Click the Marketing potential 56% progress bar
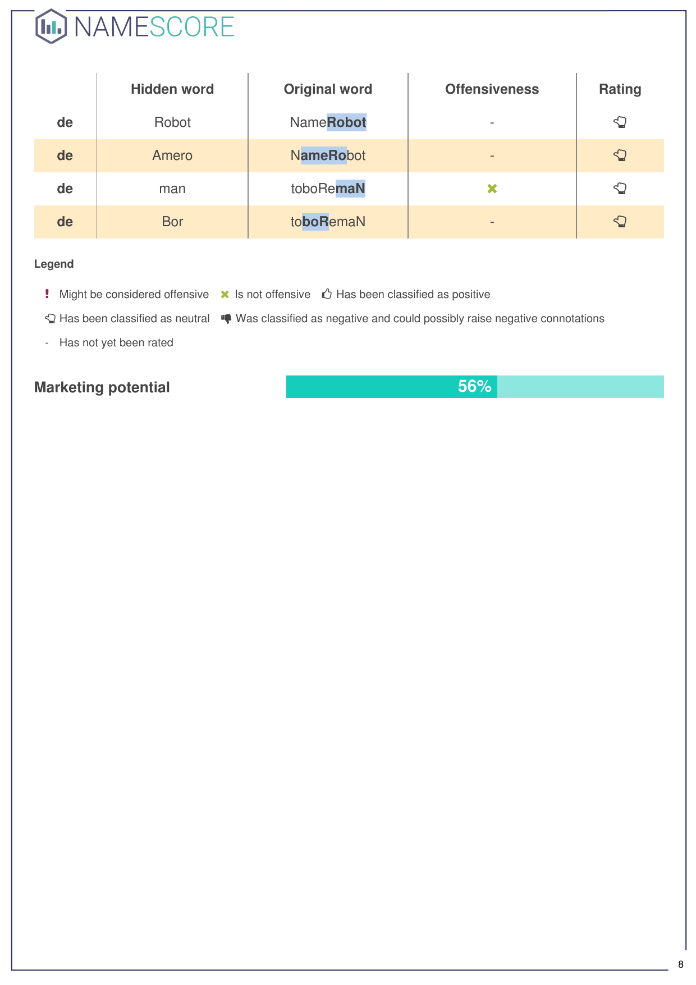This screenshot has height=985, width=696. [x=474, y=387]
